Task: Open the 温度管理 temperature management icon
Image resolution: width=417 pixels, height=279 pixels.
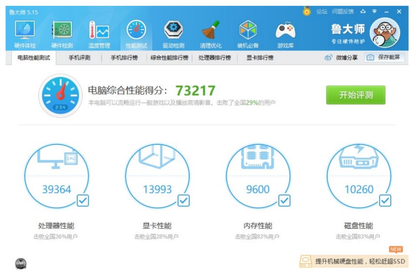Action: point(99,34)
